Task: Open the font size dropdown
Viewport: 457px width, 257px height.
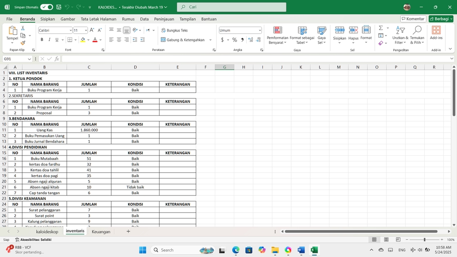Action: click(86, 30)
